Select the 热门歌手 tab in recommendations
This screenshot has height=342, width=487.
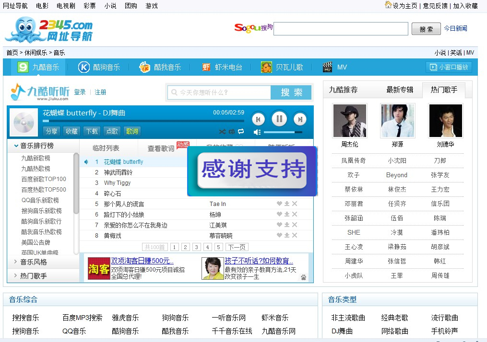444,90
